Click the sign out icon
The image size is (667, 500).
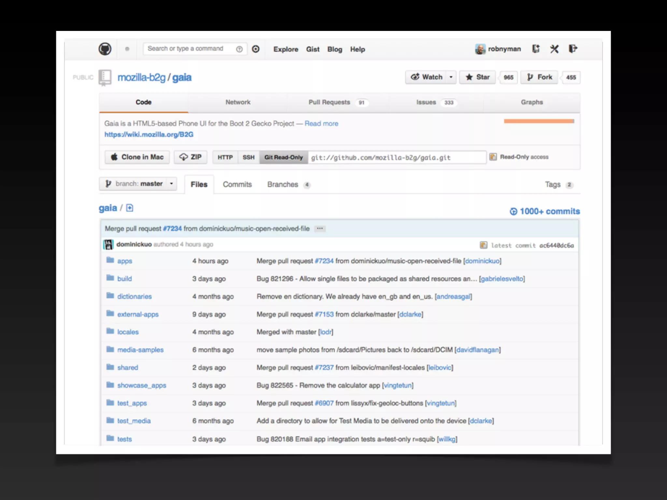pyautogui.click(x=573, y=49)
